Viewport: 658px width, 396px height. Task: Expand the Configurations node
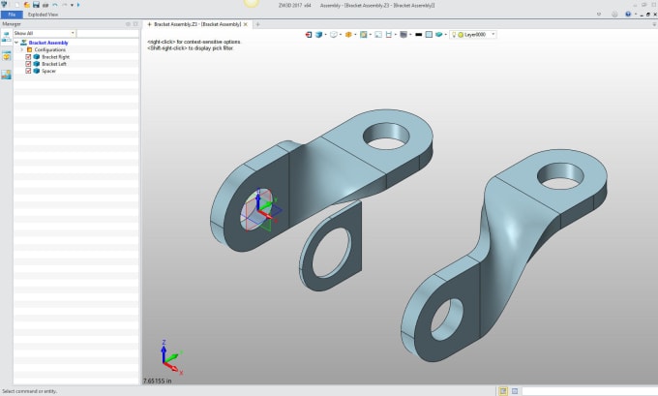point(22,49)
